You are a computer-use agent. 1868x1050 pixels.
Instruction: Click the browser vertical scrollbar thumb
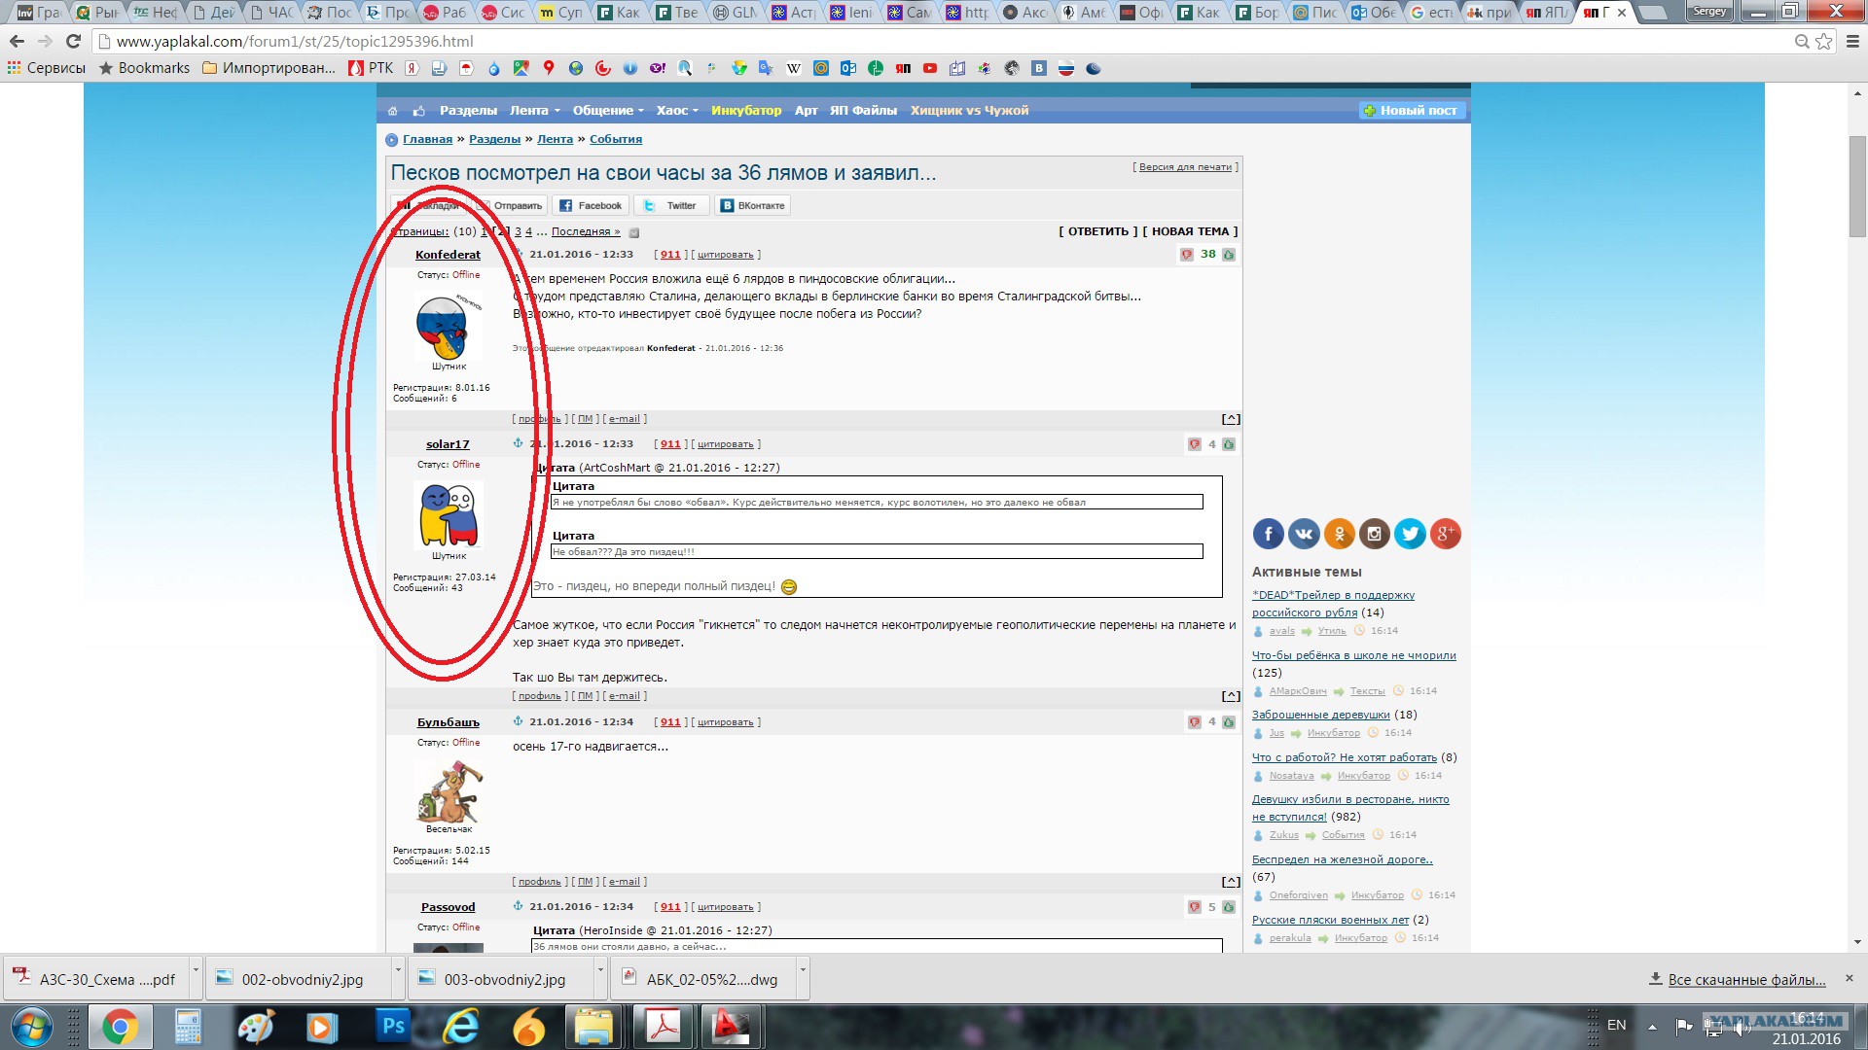1857,185
